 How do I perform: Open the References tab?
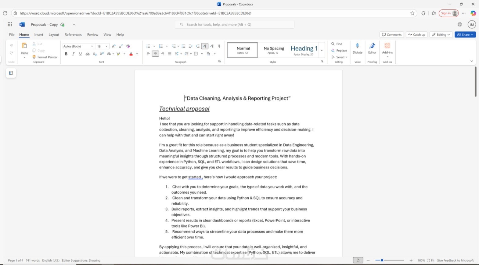pyautogui.click(x=73, y=35)
